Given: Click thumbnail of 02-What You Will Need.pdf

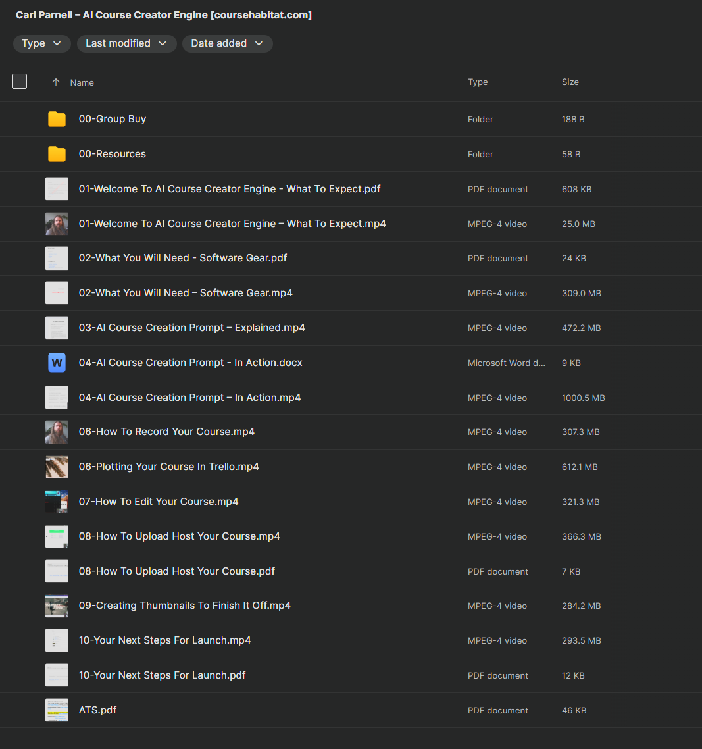Looking at the screenshot, I should tap(57, 258).
